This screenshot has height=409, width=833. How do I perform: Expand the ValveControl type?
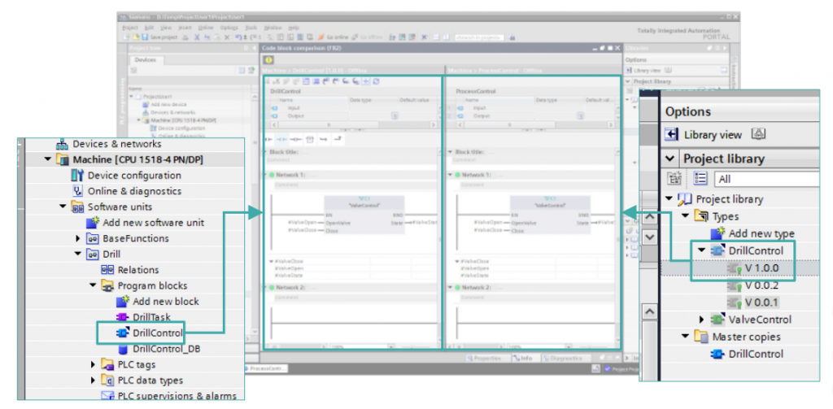[702, 320]
